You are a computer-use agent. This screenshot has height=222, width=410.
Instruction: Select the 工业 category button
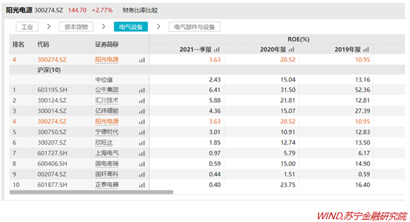tap(27, 27)
